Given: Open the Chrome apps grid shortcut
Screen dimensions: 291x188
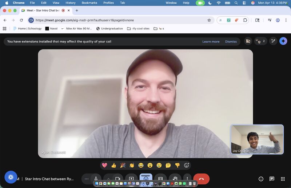Looking at the screenshot, I should click(5, 29).
